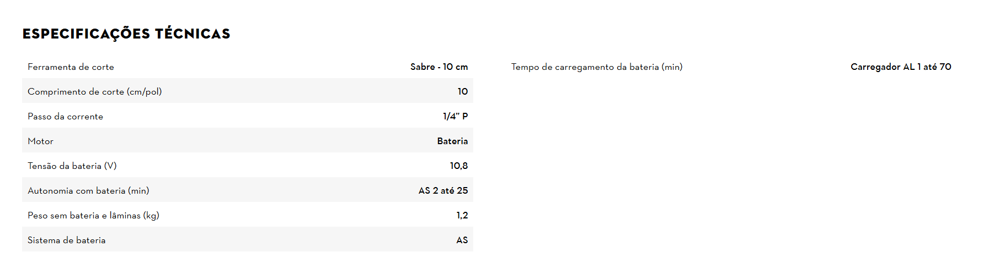Click the cutting length value '10'
Image resolution: width=1005 pixels, height=274 pixels.
(x=462, y=92)
